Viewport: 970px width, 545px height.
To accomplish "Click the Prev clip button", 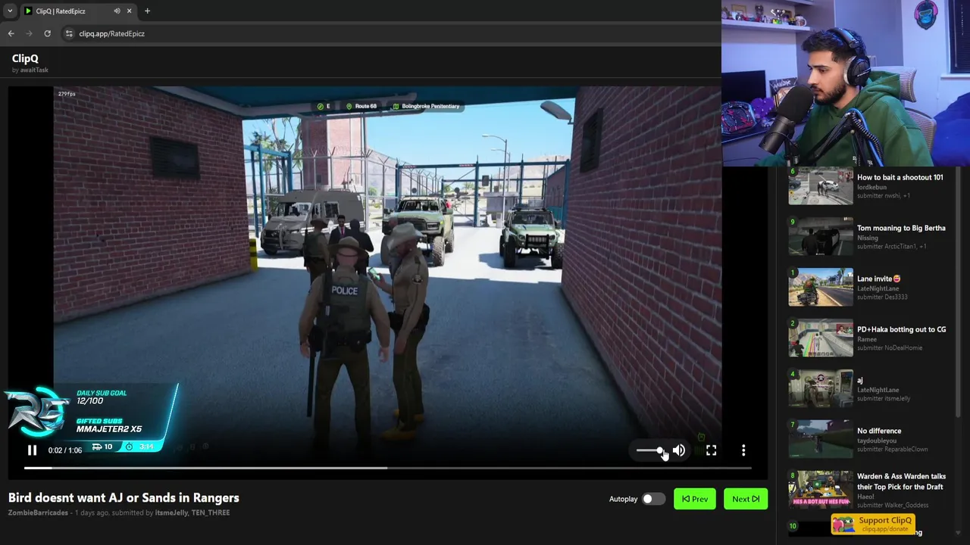I will [695, 499].
